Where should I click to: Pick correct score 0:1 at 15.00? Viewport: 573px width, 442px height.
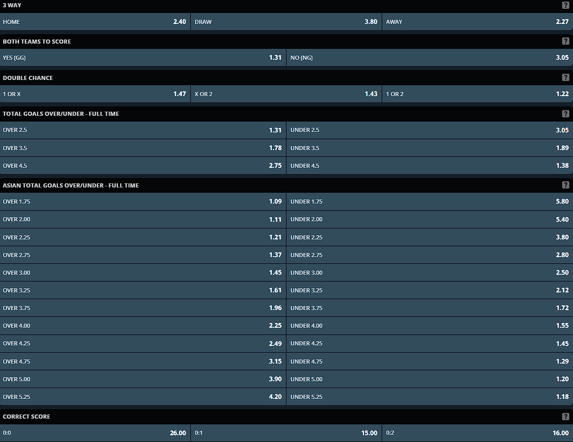pos(286,433)
